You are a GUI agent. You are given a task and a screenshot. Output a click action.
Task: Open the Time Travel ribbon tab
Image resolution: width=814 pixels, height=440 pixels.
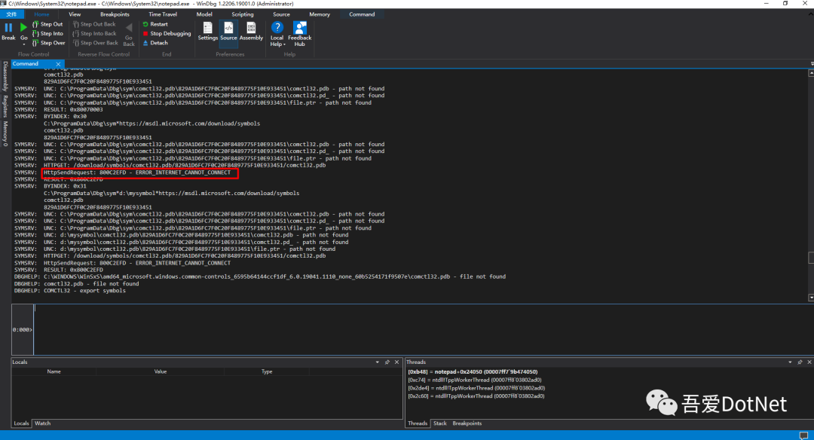[163, 14]
